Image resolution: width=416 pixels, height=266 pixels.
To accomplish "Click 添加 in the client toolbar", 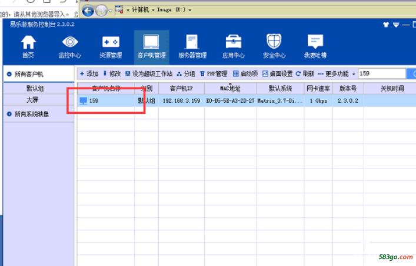I will coord(89,73).
